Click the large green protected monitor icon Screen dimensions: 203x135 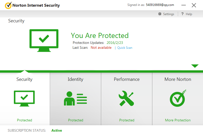(44, 41)
